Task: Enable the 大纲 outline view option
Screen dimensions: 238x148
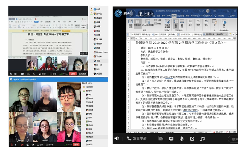Action: [159, 20]
